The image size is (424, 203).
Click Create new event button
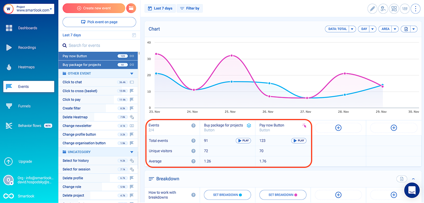[x=94, y=8]
